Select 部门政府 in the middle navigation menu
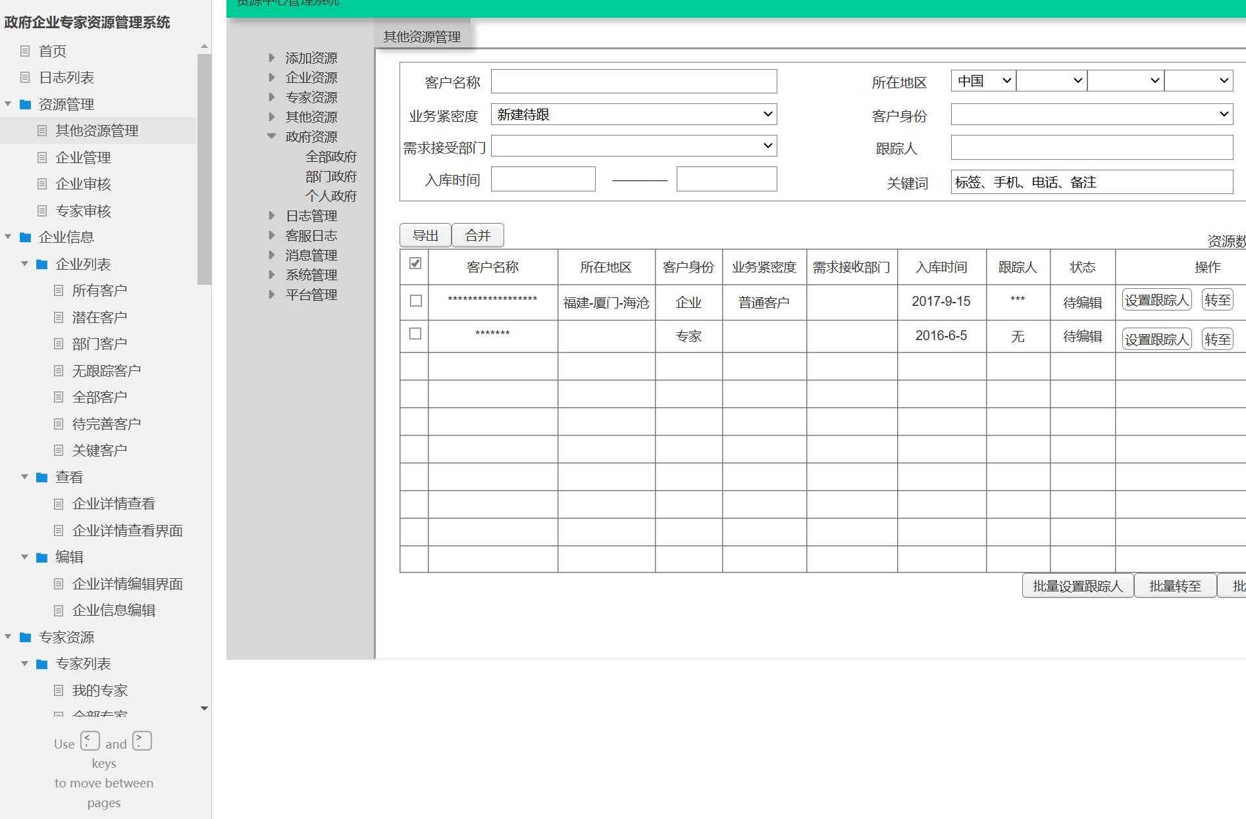 [331, 176]
